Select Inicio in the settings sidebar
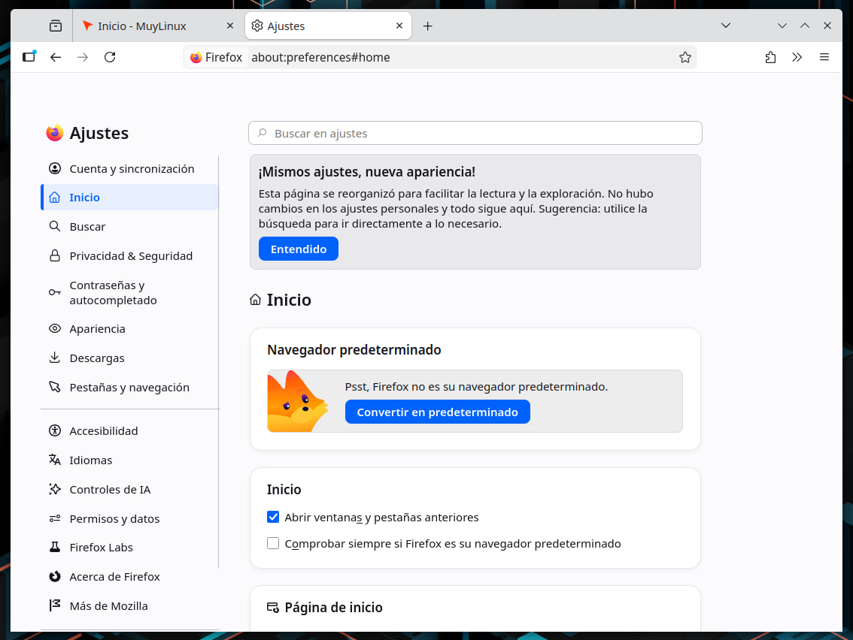This screenshot has width=853, height=640. [x=129, y=198]
